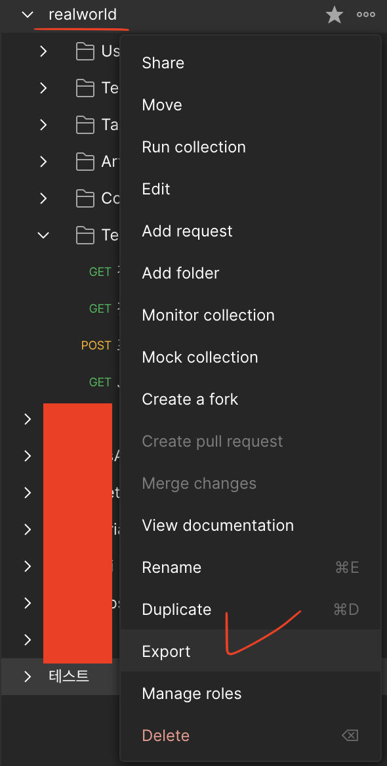Select the realworld collection name
The image size is (387, 766).
pos(83,14)
